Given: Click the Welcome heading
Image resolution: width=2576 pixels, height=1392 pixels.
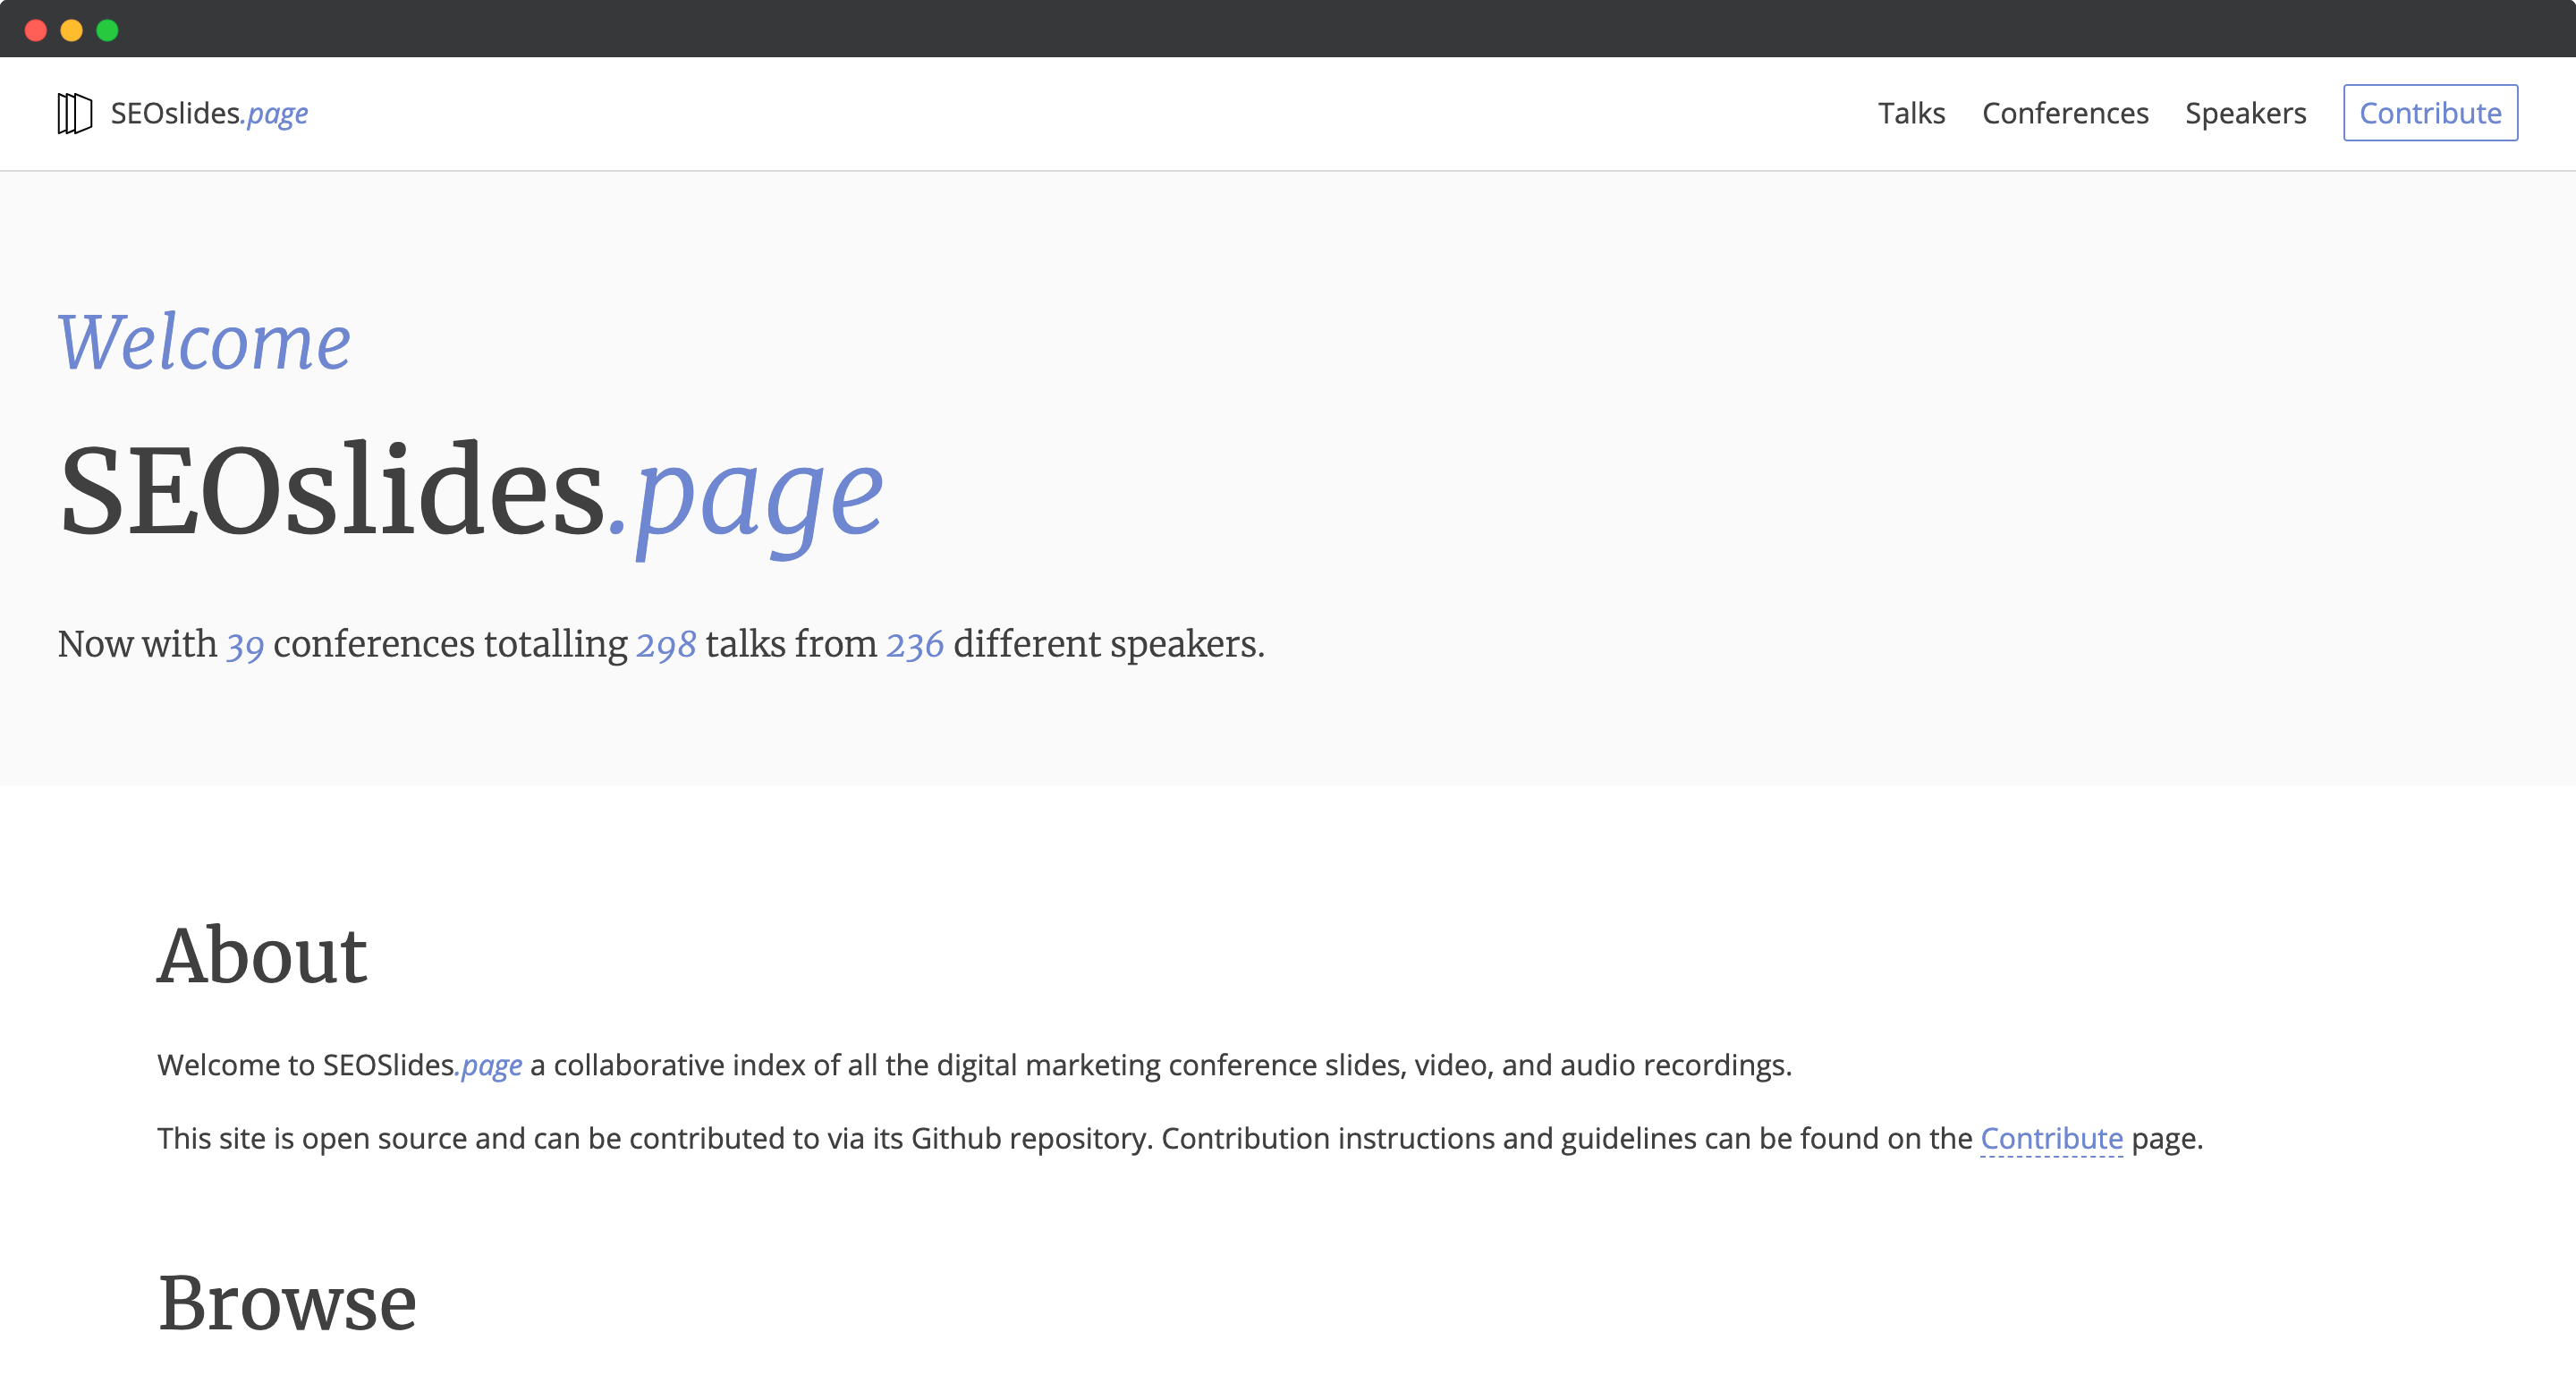Looking at the screenshot, I should pyautogui.click(x=204, y=343).
